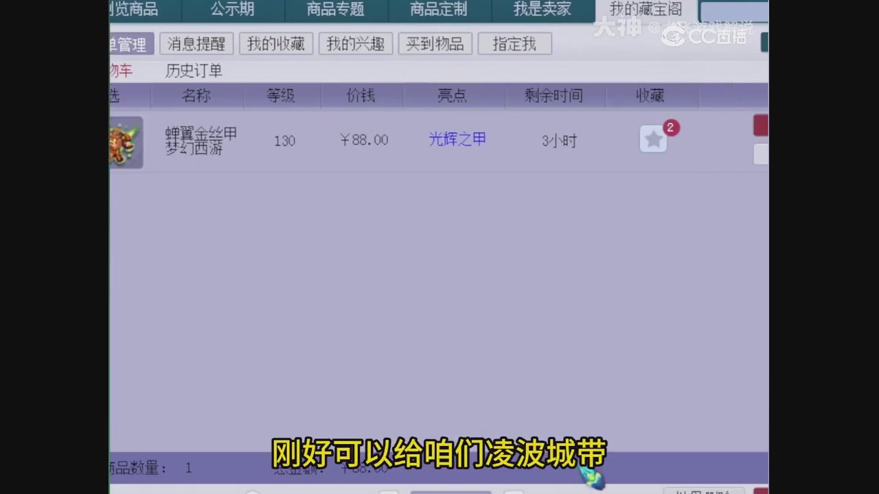Switch to the 我是卖家 tab
This screenshot has height=494, width=879.
543,10
